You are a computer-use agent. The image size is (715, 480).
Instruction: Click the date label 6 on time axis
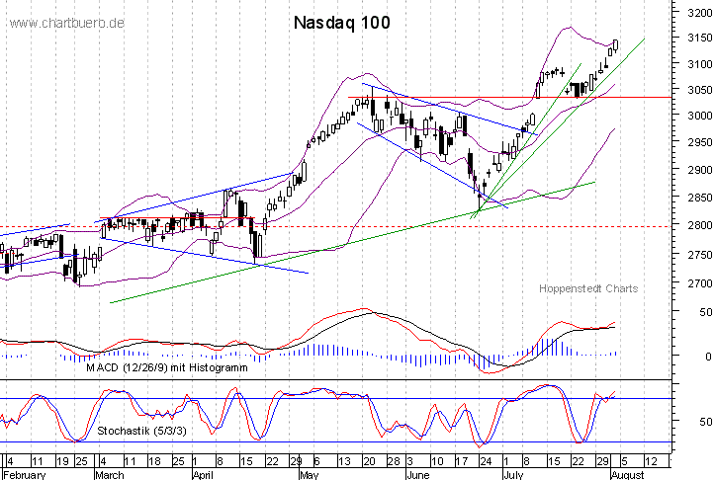pos(316,461)
